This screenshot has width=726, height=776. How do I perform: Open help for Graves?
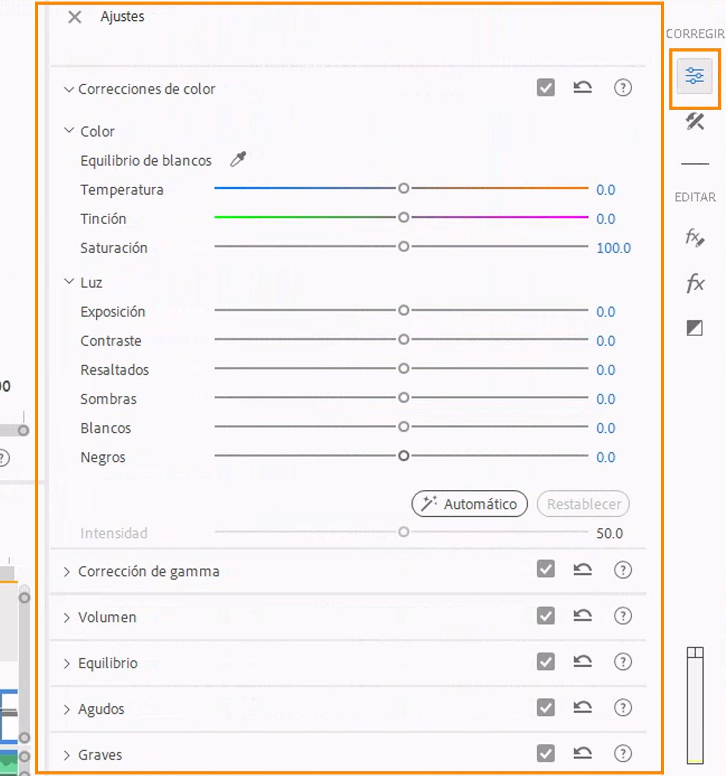[x=623, y=753]
